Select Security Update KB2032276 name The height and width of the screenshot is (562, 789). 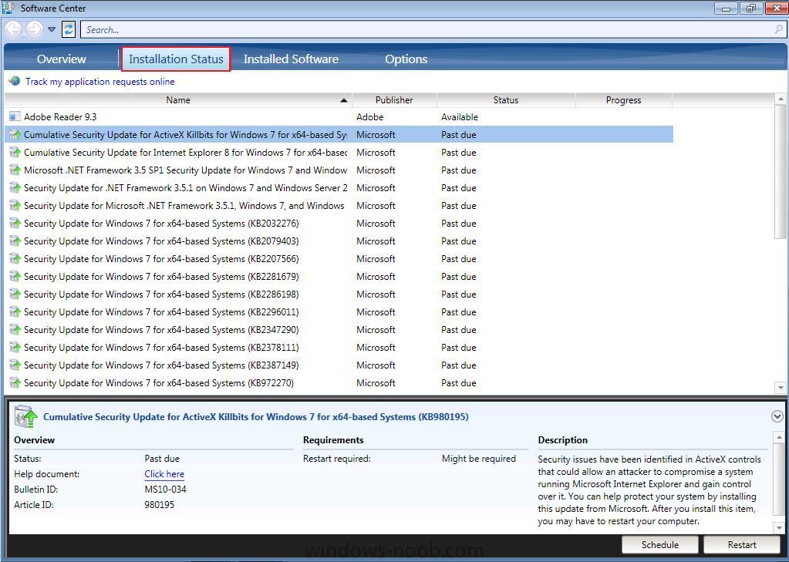click(161, 223)
